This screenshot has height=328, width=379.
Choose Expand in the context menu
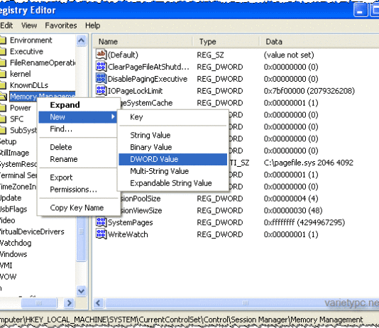pos(77,105)
